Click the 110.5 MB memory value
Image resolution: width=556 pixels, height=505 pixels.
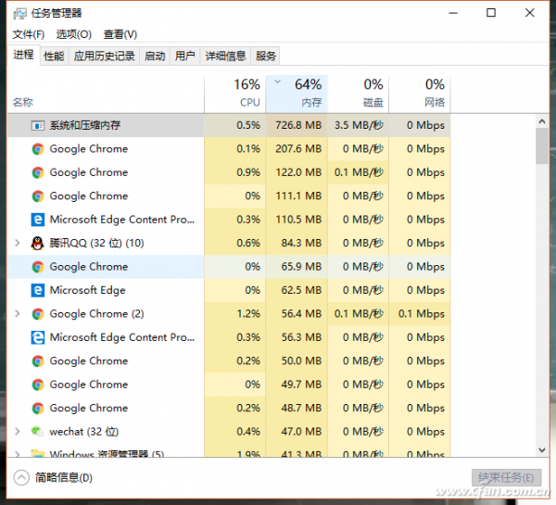click(298, 220)
